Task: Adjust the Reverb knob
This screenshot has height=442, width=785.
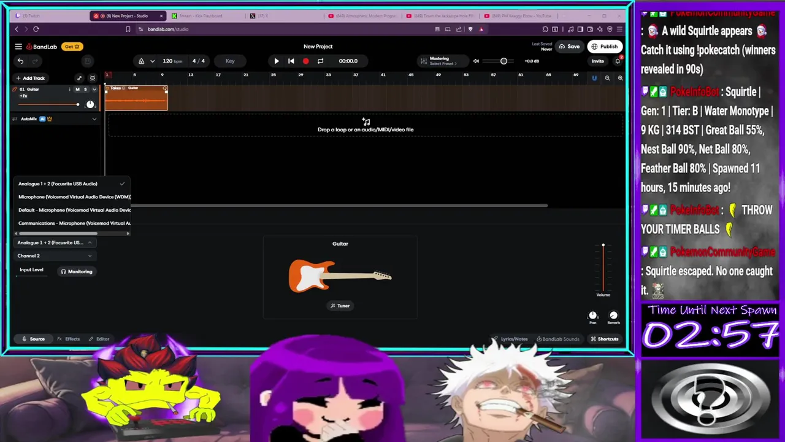Action: [x=613, y=316]
